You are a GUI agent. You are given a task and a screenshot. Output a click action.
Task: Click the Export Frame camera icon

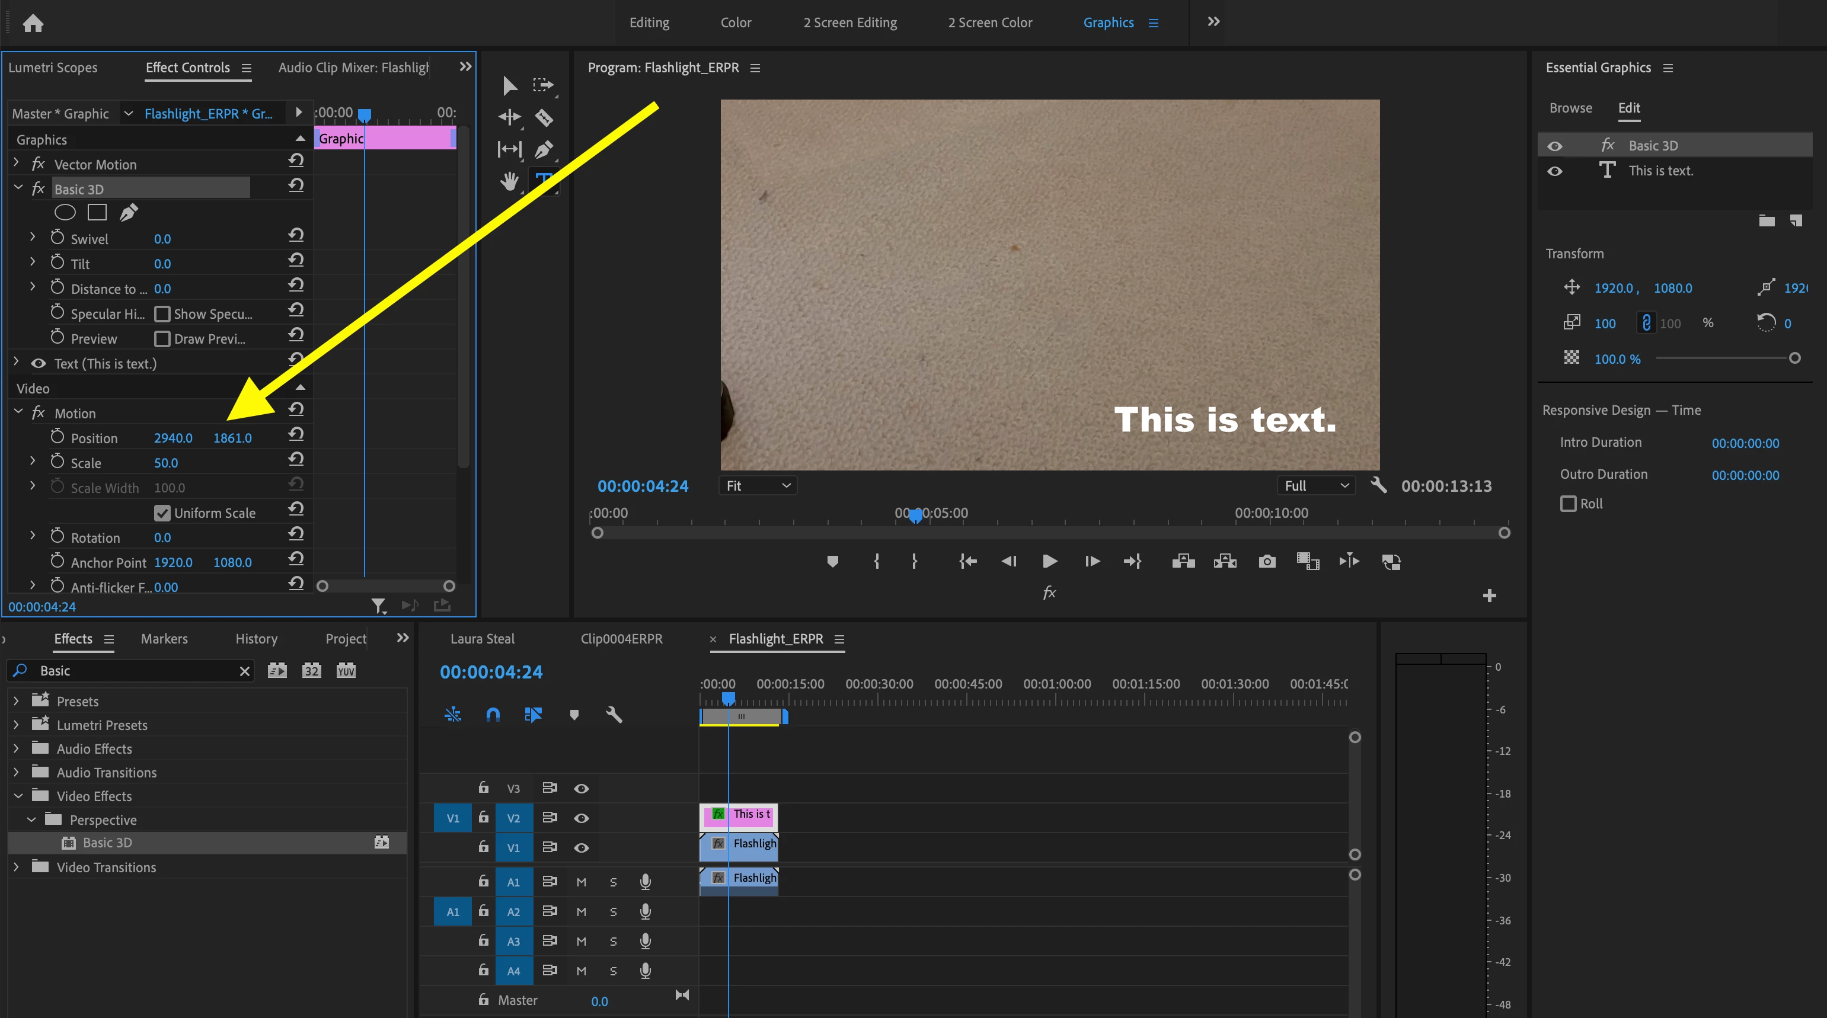tap(1267, 562)
